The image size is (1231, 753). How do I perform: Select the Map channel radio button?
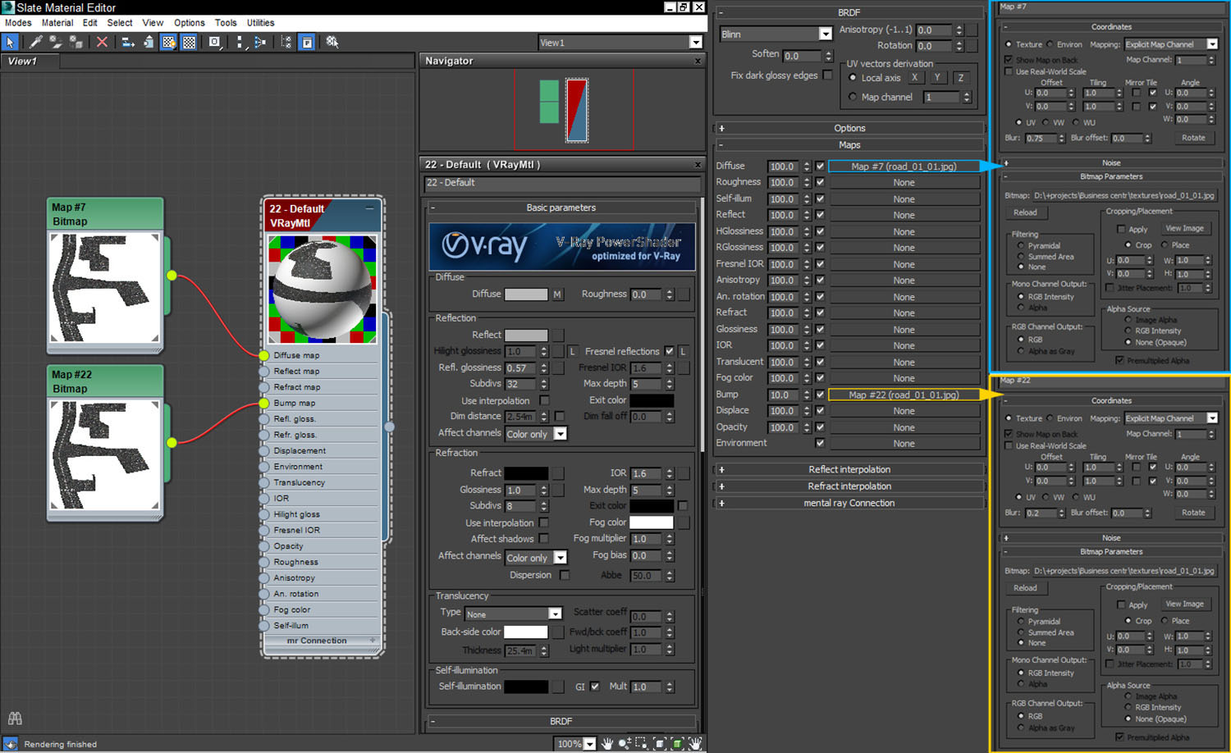tap(853, 97)
